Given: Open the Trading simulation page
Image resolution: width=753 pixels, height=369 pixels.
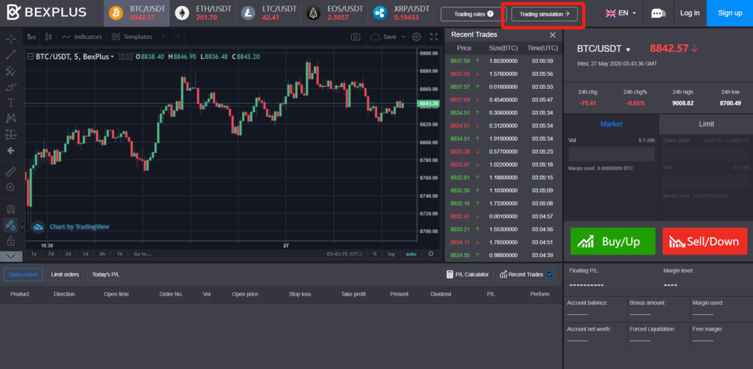Looking at the screenshot, I should (x=545, y=14).
